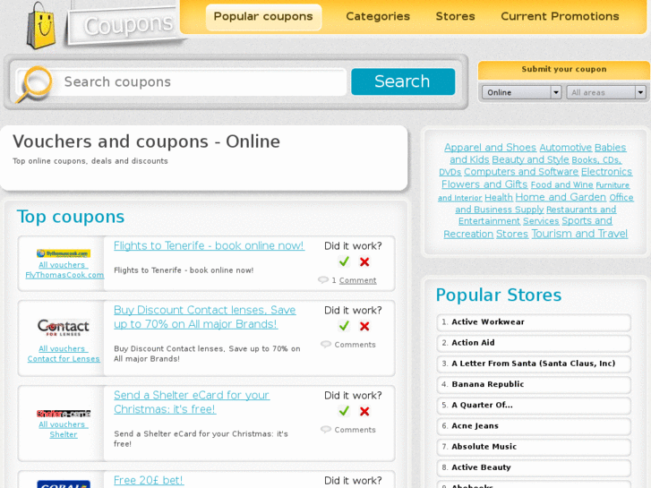Screen dimensions: 651x488
Task: Click green checkmark for Shelter eCard coupon
Action: point(344,411)
